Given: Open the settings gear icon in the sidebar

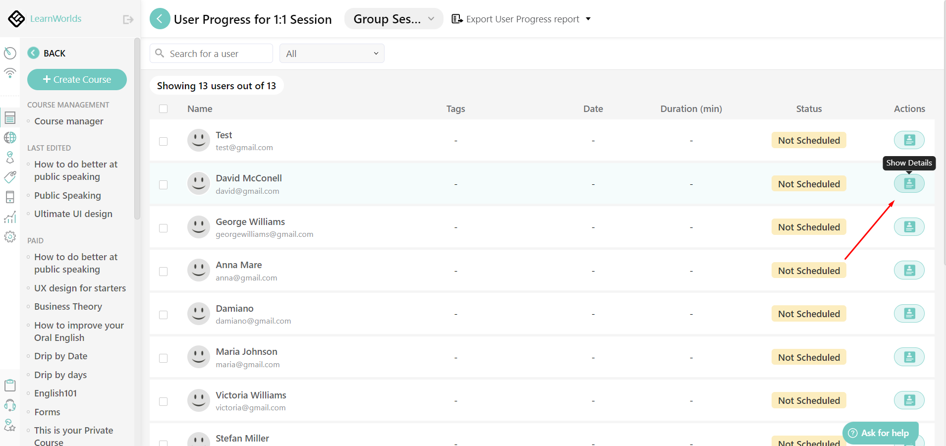Looking at the screenshot, I should tap(10, 236).
